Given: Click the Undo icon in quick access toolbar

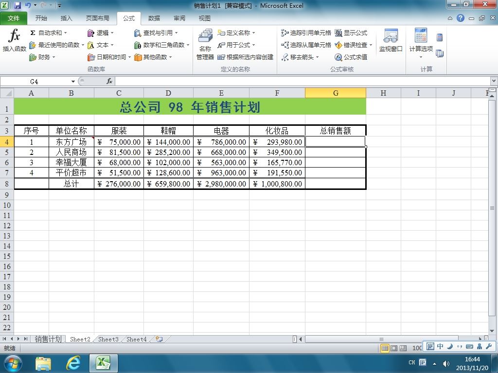Looking at the screenshot, I should (28, 5).
